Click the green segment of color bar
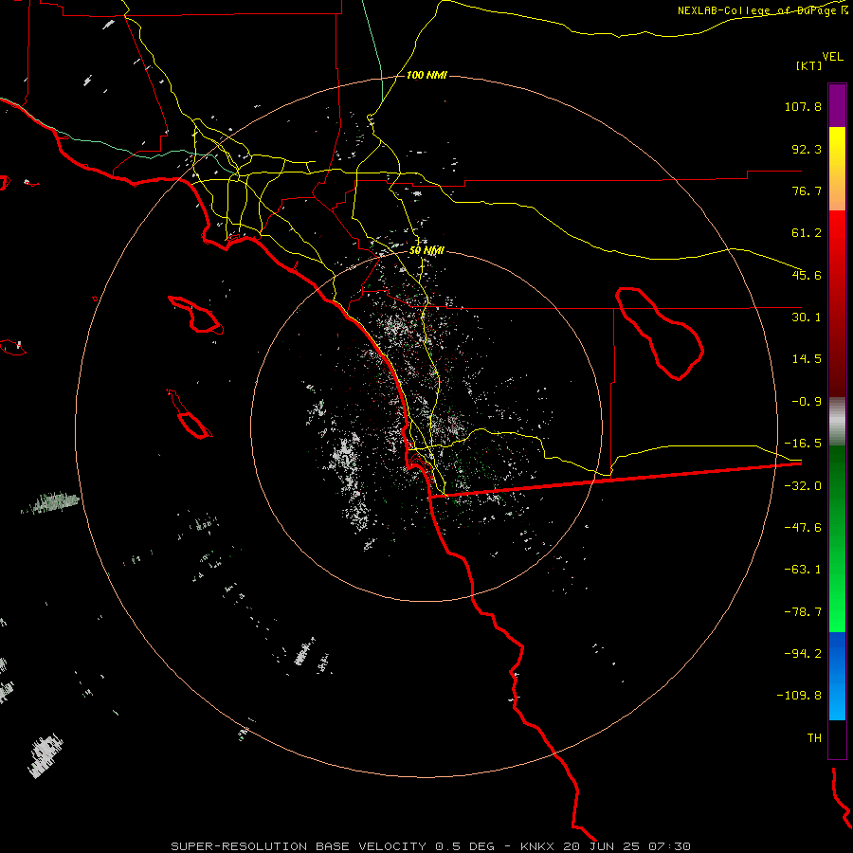The width and height of the screenshot is (853, 853). point(837,538)
